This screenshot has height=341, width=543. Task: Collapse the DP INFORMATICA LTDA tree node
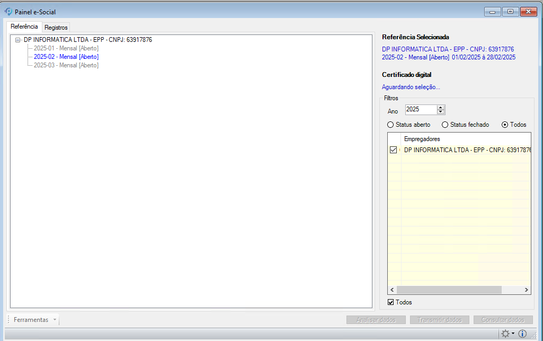coord(17,40)
